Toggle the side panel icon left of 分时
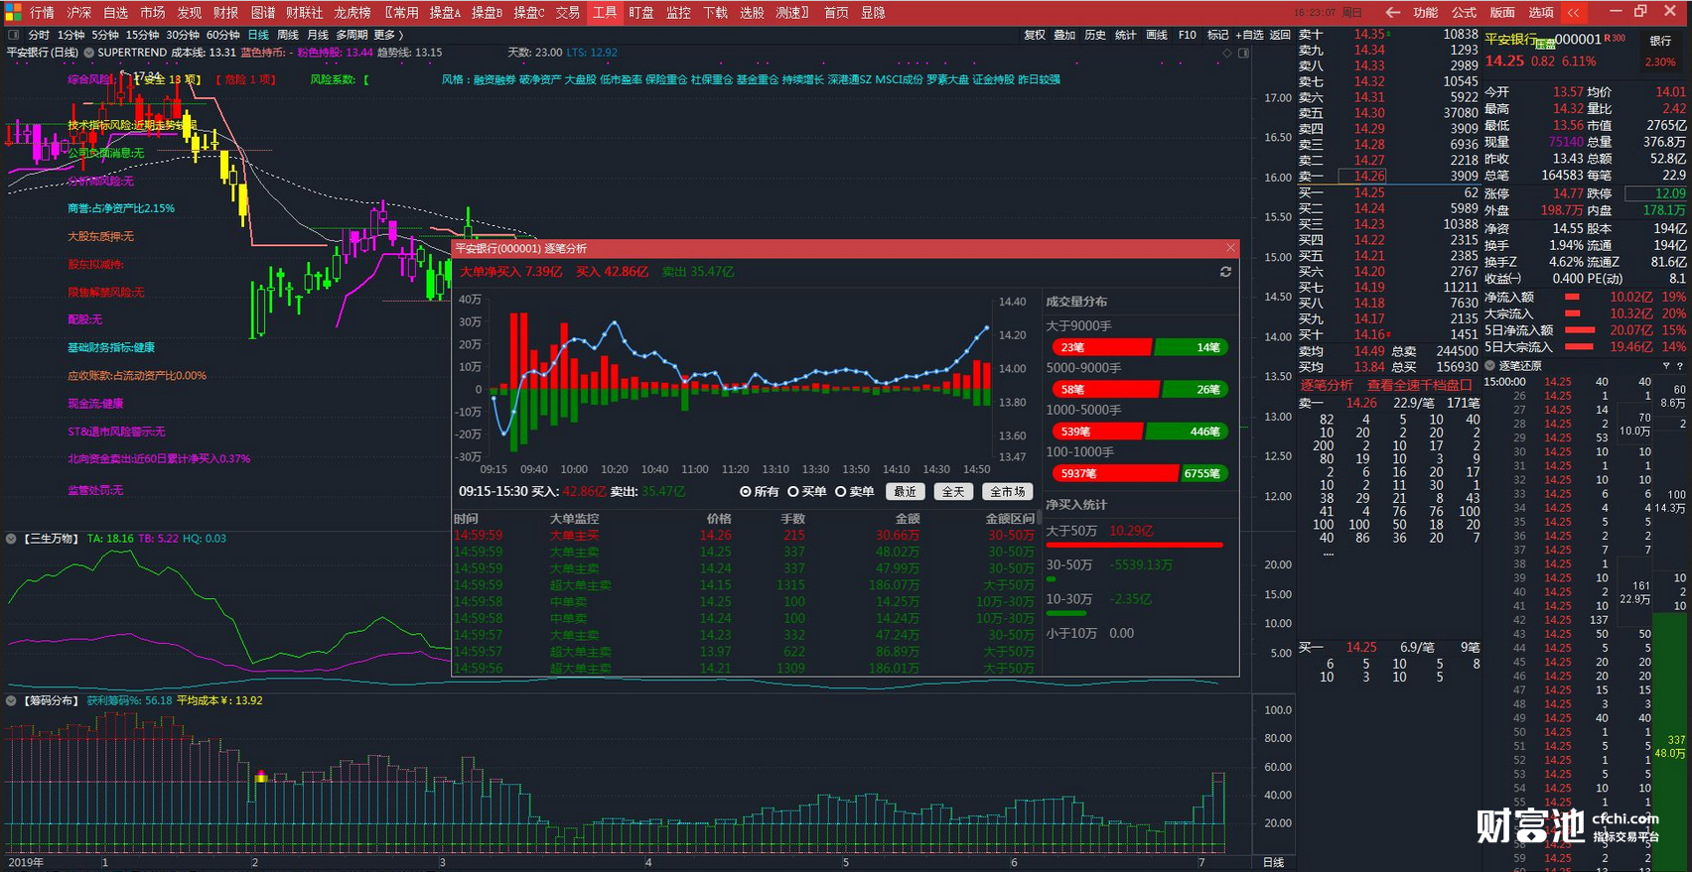1692x872 pixels. (x=14, y=35)
